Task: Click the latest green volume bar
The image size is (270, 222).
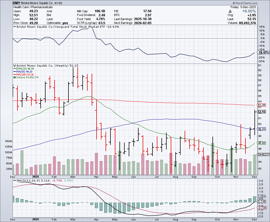Action: tap(254, 164)
